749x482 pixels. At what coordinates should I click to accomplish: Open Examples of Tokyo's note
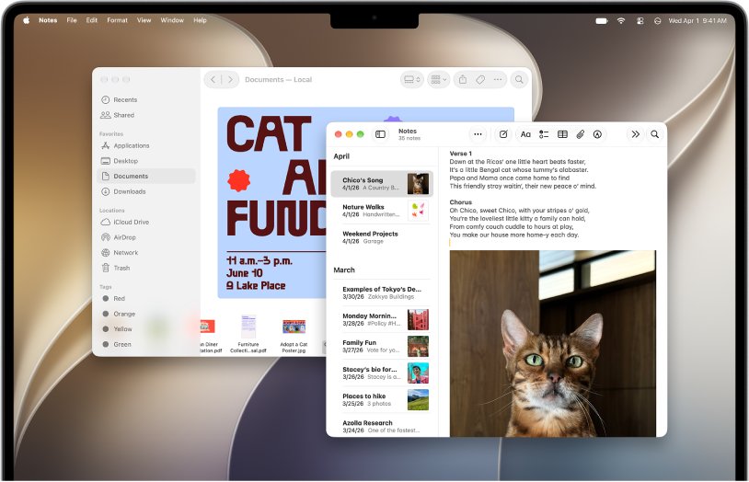[382, 293]
